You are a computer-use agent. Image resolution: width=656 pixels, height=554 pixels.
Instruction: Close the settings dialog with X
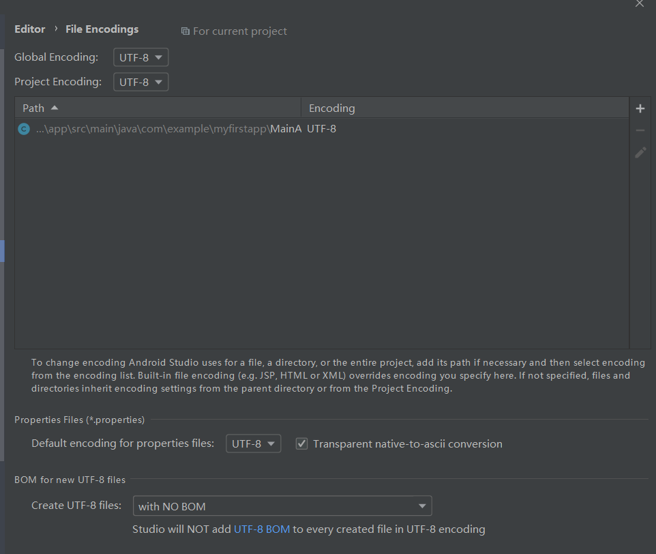coord(639,4)
